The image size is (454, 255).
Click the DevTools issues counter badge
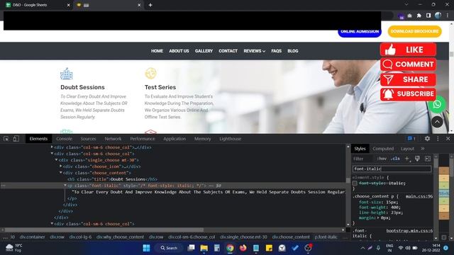click(411, 139)
